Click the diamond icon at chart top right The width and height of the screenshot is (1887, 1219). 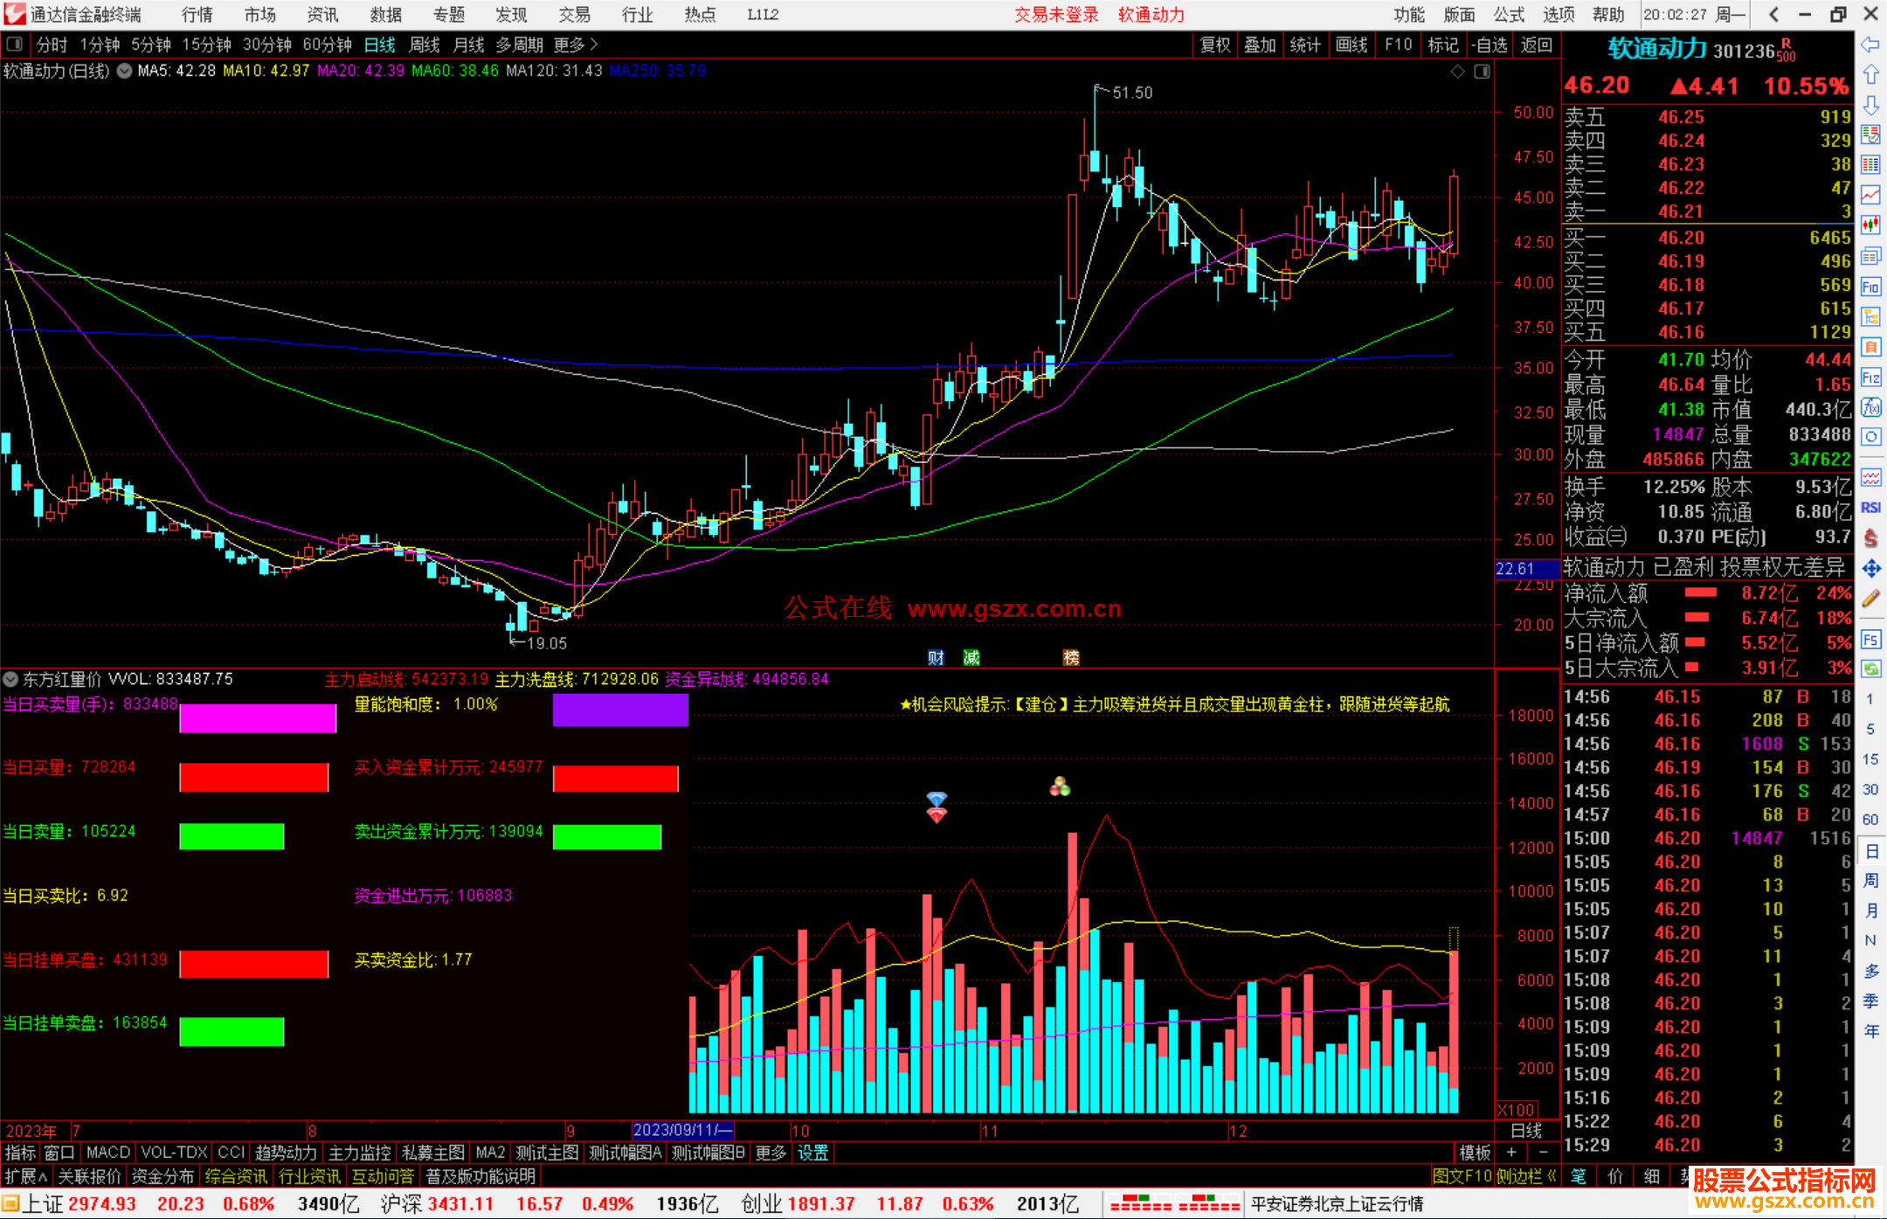pyautogui.click(x=1457, y=72)
